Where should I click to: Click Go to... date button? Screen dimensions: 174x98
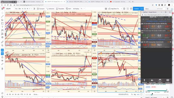pyautogui.click(x=36, y=94)
